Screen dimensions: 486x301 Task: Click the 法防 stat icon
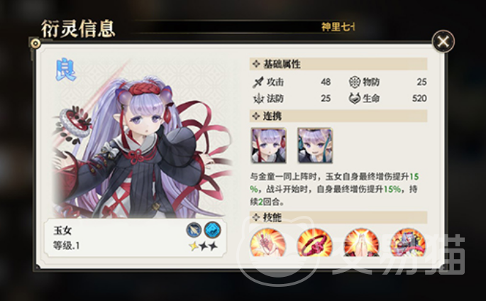coord(258,99)
